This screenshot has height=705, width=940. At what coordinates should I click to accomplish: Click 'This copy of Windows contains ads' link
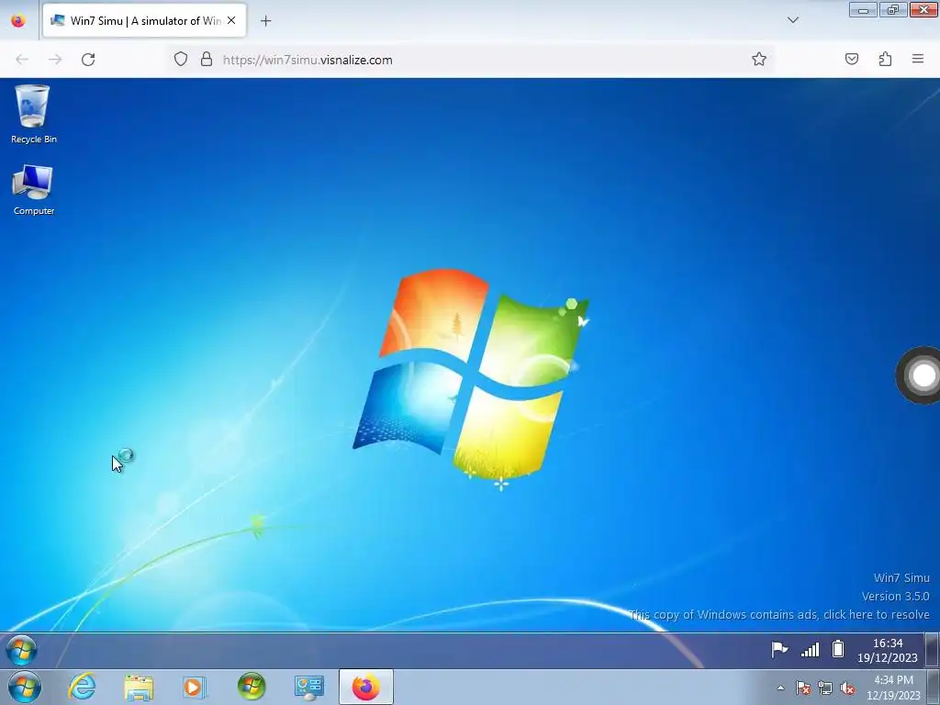[x=779, y=614]
